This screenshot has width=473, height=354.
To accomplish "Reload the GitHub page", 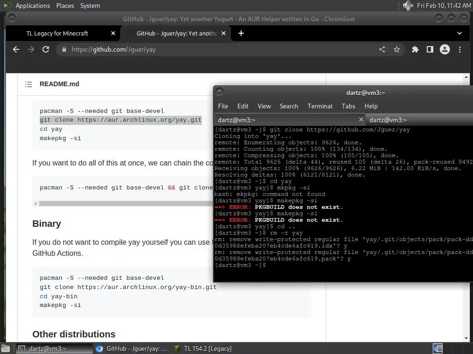I will (x=46, y=49).
